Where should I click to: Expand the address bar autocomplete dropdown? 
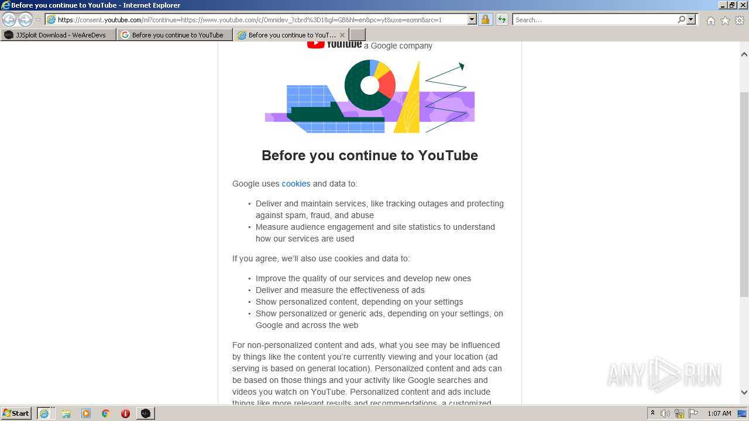(472, 19)
